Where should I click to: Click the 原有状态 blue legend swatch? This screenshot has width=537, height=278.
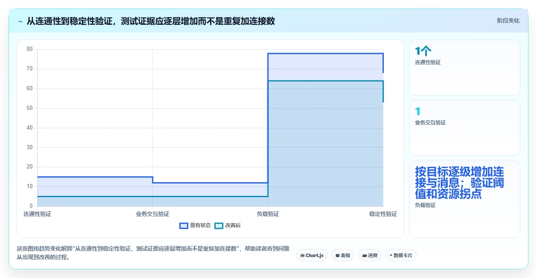point(184,225)
